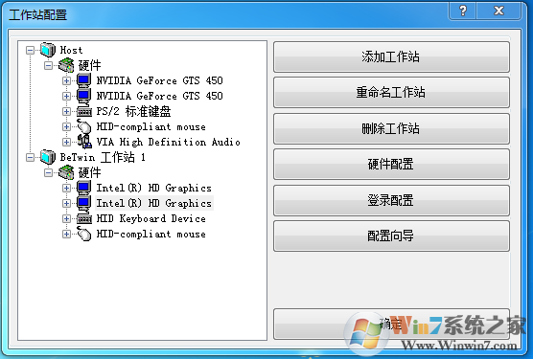Select 硬件 label under BeTwin 工作站 1
This screenshot has height=359, width=533.
(x=90, y=172)
